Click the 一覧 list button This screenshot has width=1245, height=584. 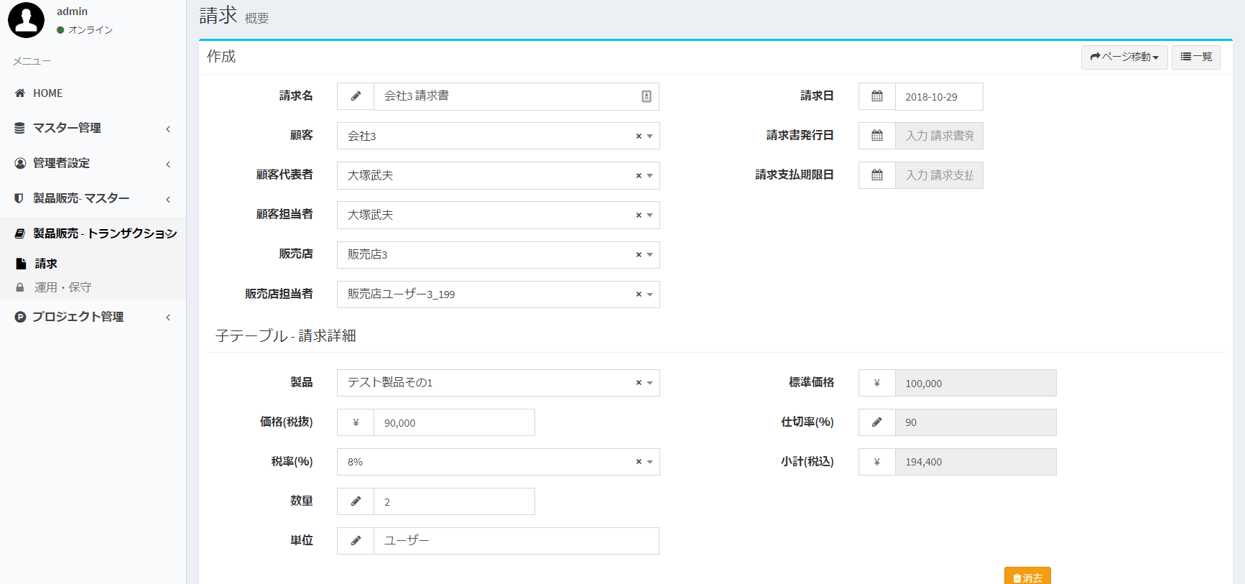[1195, 57]
